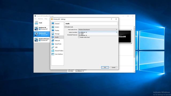171x96 pixels.
Task: Select the 'Windows 98' list entry text
Action: click(42, 27)
